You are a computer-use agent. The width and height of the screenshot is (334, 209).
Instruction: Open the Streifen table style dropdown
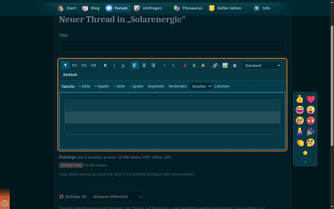pyautogui.click(x=201, y=86)
